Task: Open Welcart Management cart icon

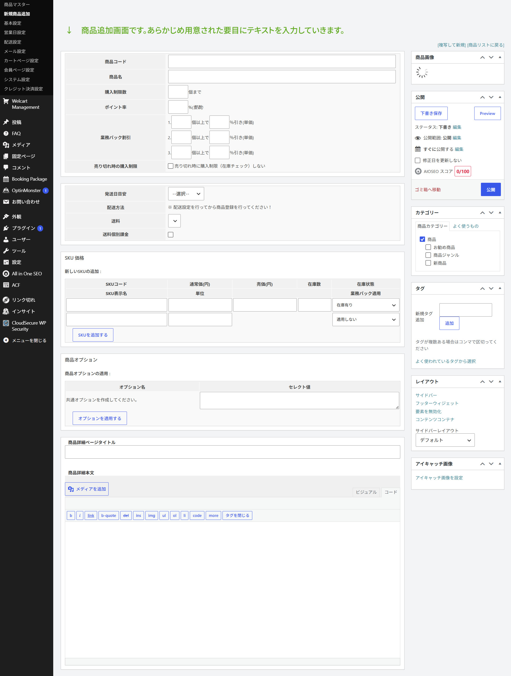Action: [6, 101]
